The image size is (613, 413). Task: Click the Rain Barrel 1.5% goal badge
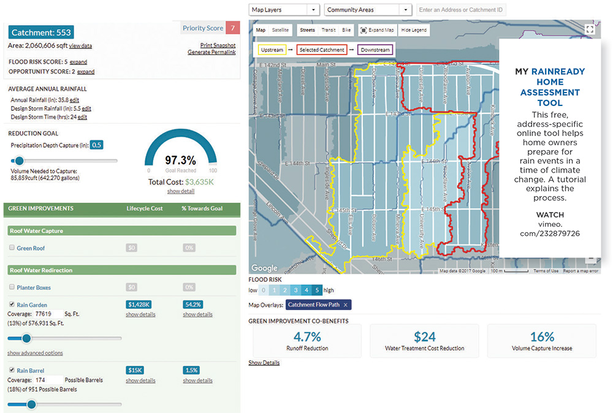pos(191,370)
